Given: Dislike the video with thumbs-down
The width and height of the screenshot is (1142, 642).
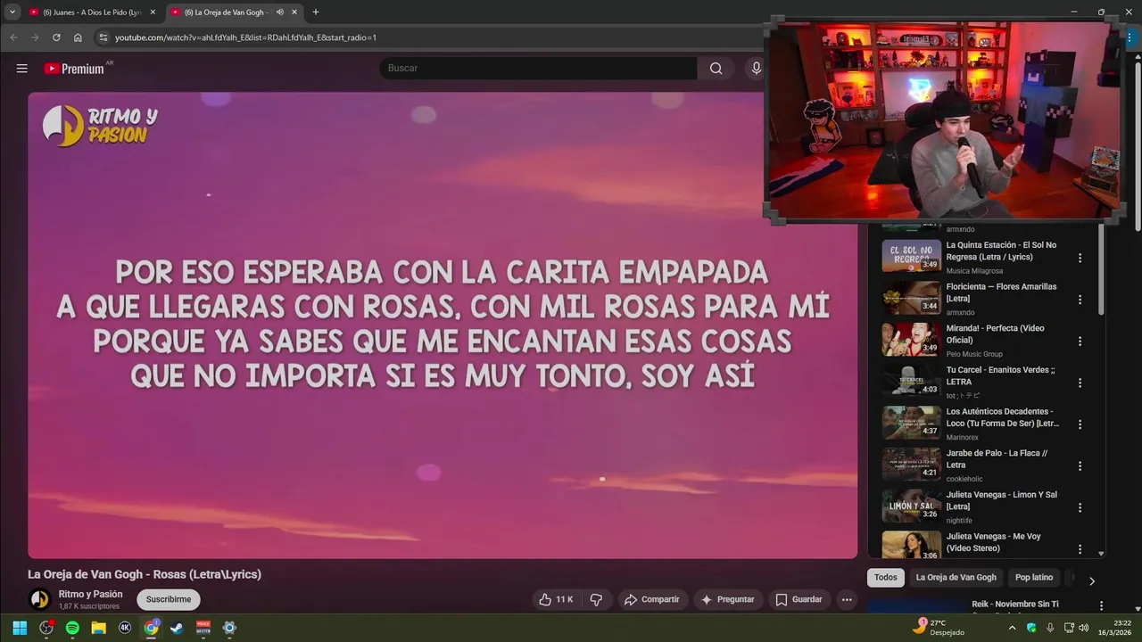Looking at the screenshot, I should click(596, 599).
